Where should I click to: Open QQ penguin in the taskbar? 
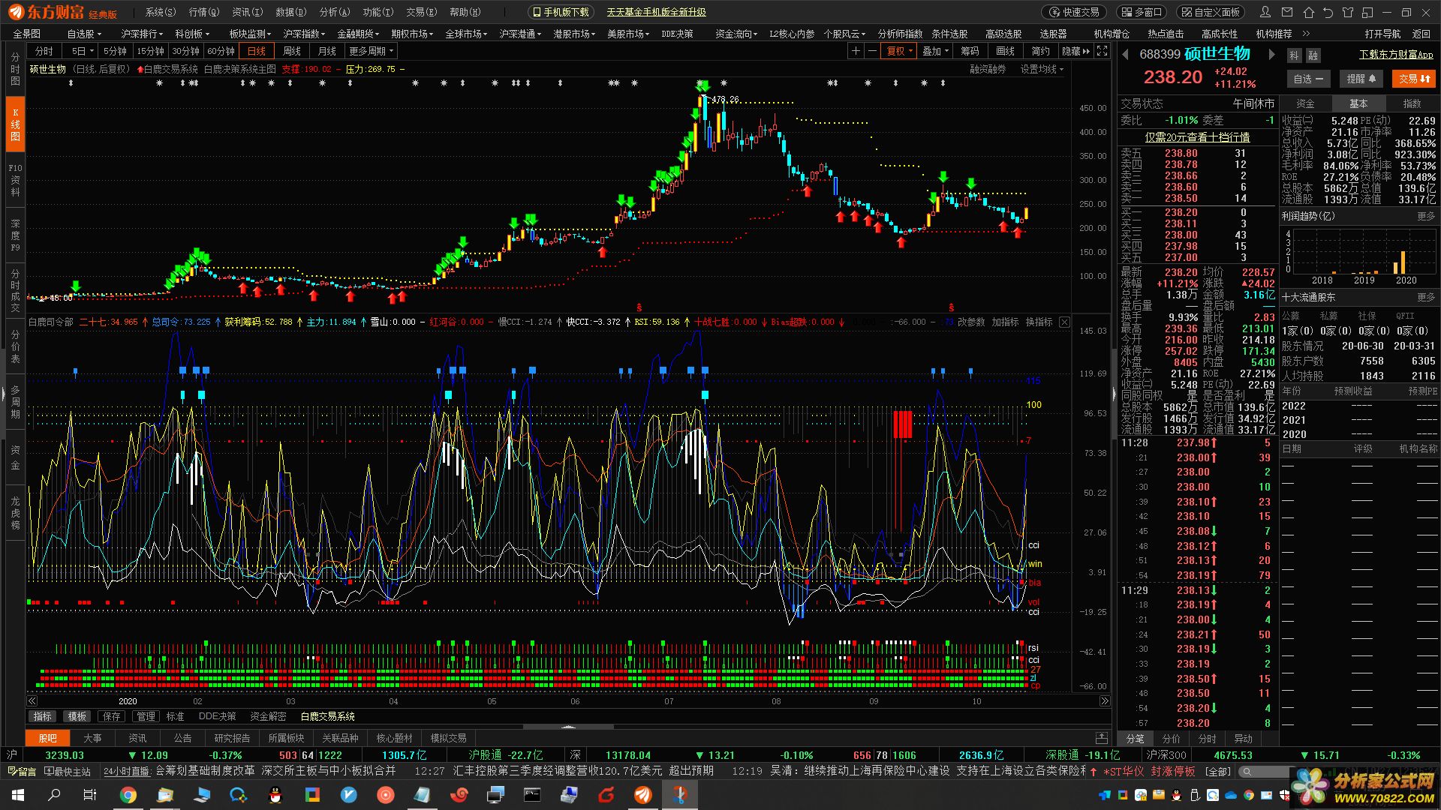pyautogui.click(x=275, y=795)
